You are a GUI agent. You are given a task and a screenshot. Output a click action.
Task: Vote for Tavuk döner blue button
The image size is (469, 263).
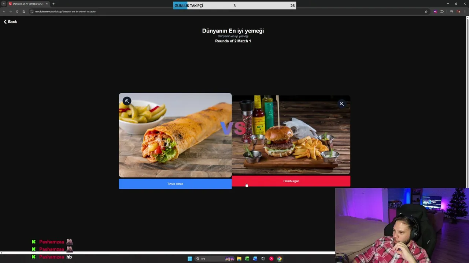pos(175,184)
